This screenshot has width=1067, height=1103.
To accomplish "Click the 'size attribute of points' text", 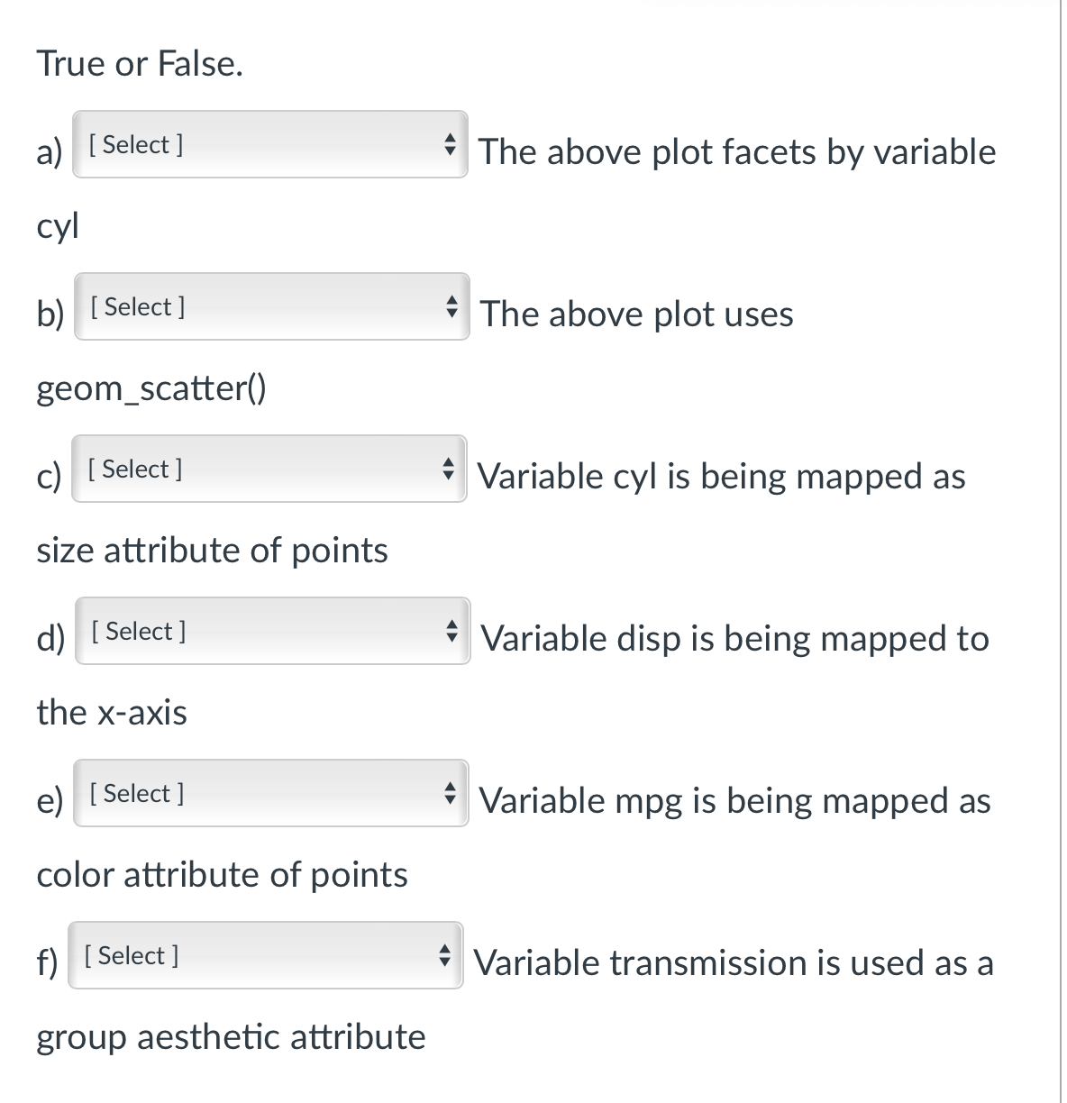I will coord(213,550).
